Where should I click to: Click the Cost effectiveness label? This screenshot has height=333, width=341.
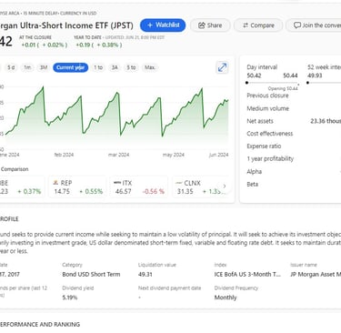pyautogui.click(x=270, y=134)
